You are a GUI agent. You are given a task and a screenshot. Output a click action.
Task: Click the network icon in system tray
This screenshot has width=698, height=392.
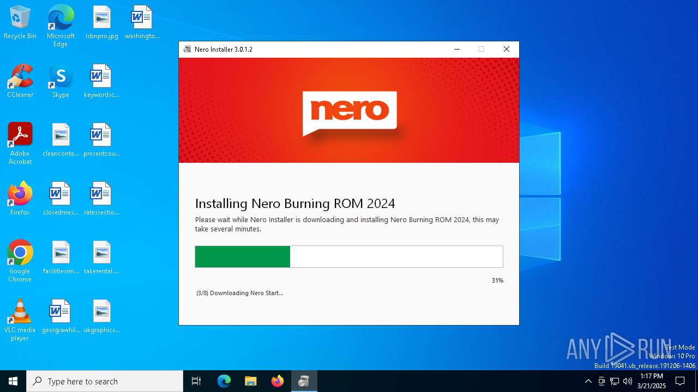click(615, 381)
